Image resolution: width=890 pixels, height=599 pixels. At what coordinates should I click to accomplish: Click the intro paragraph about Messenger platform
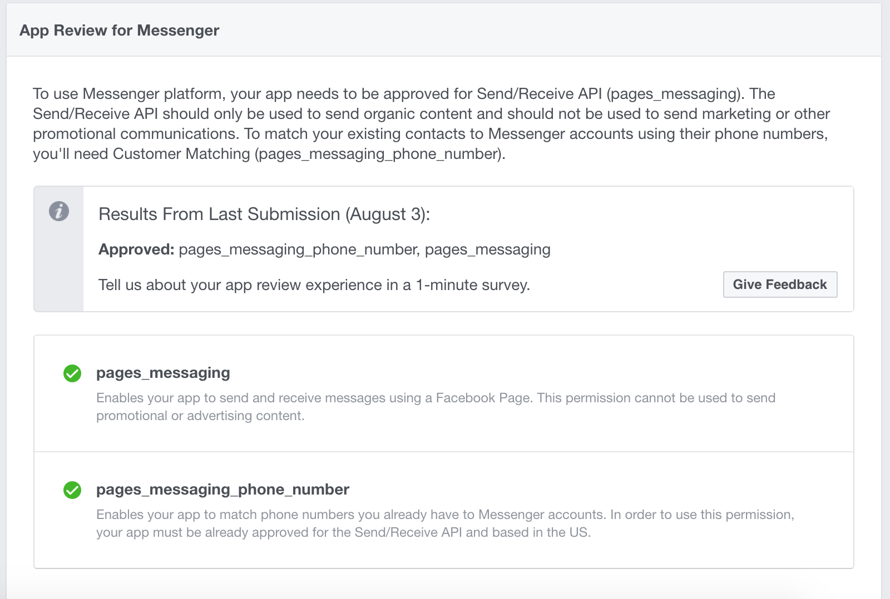point(431,123)
